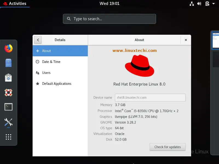Click the people icon beside Users
The image size is (219, 164).
tap(38, 73)
